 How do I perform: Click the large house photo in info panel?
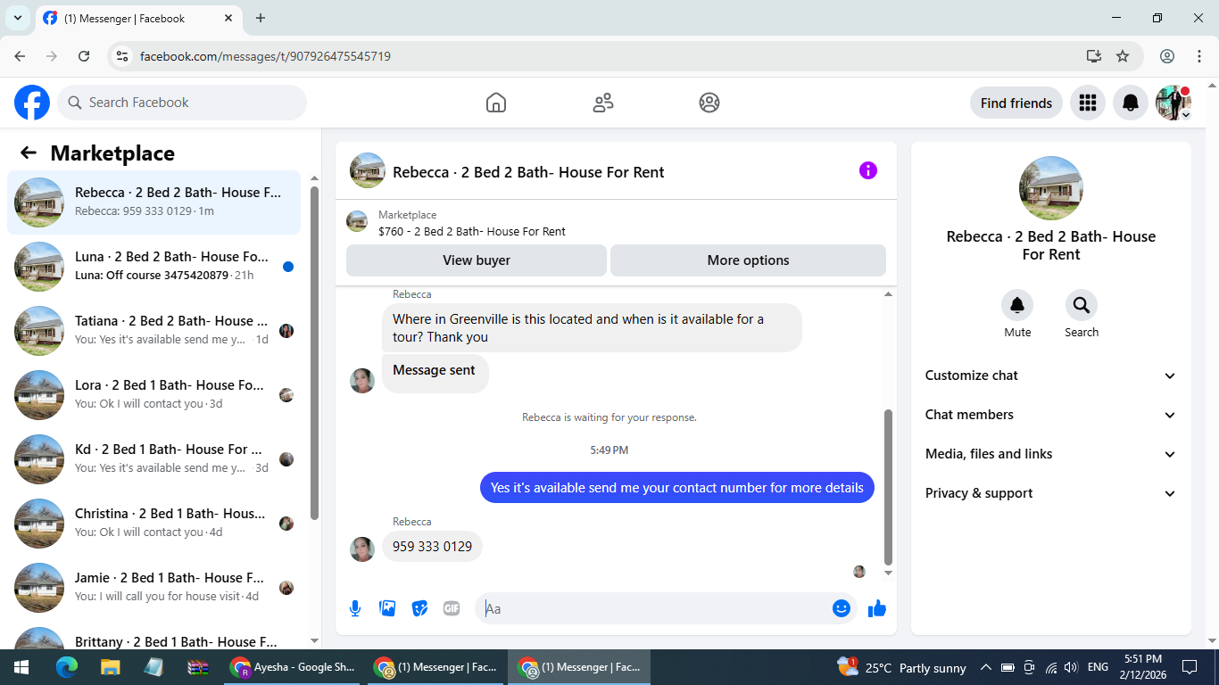click(1051, 188)
